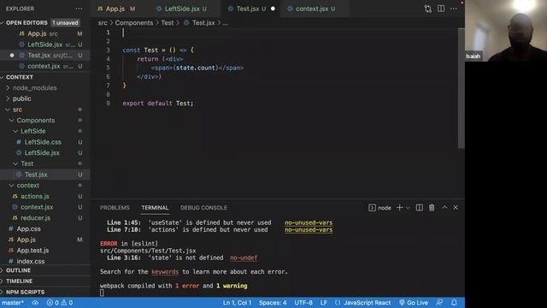Change end of line sequence LF
The height and width of the screenshot is (308, 547).
tap(324, 303)
